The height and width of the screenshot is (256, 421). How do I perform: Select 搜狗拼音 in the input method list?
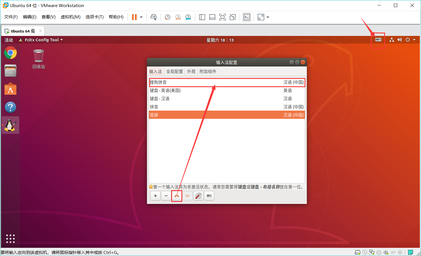pos(227,82)
